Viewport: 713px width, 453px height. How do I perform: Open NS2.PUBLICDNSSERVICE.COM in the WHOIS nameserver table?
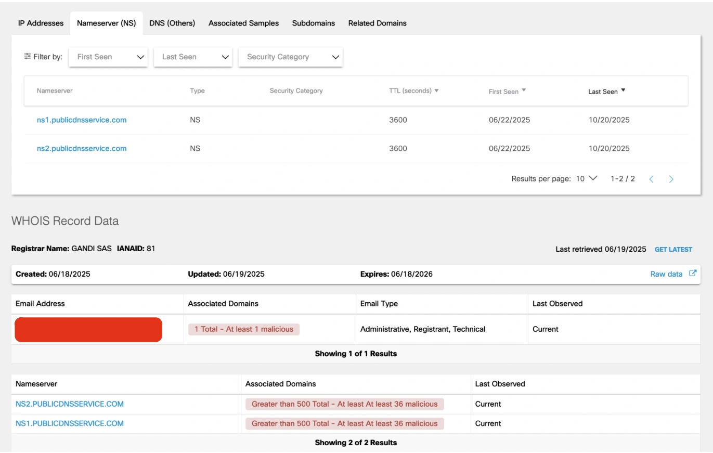tap(69, 404)
